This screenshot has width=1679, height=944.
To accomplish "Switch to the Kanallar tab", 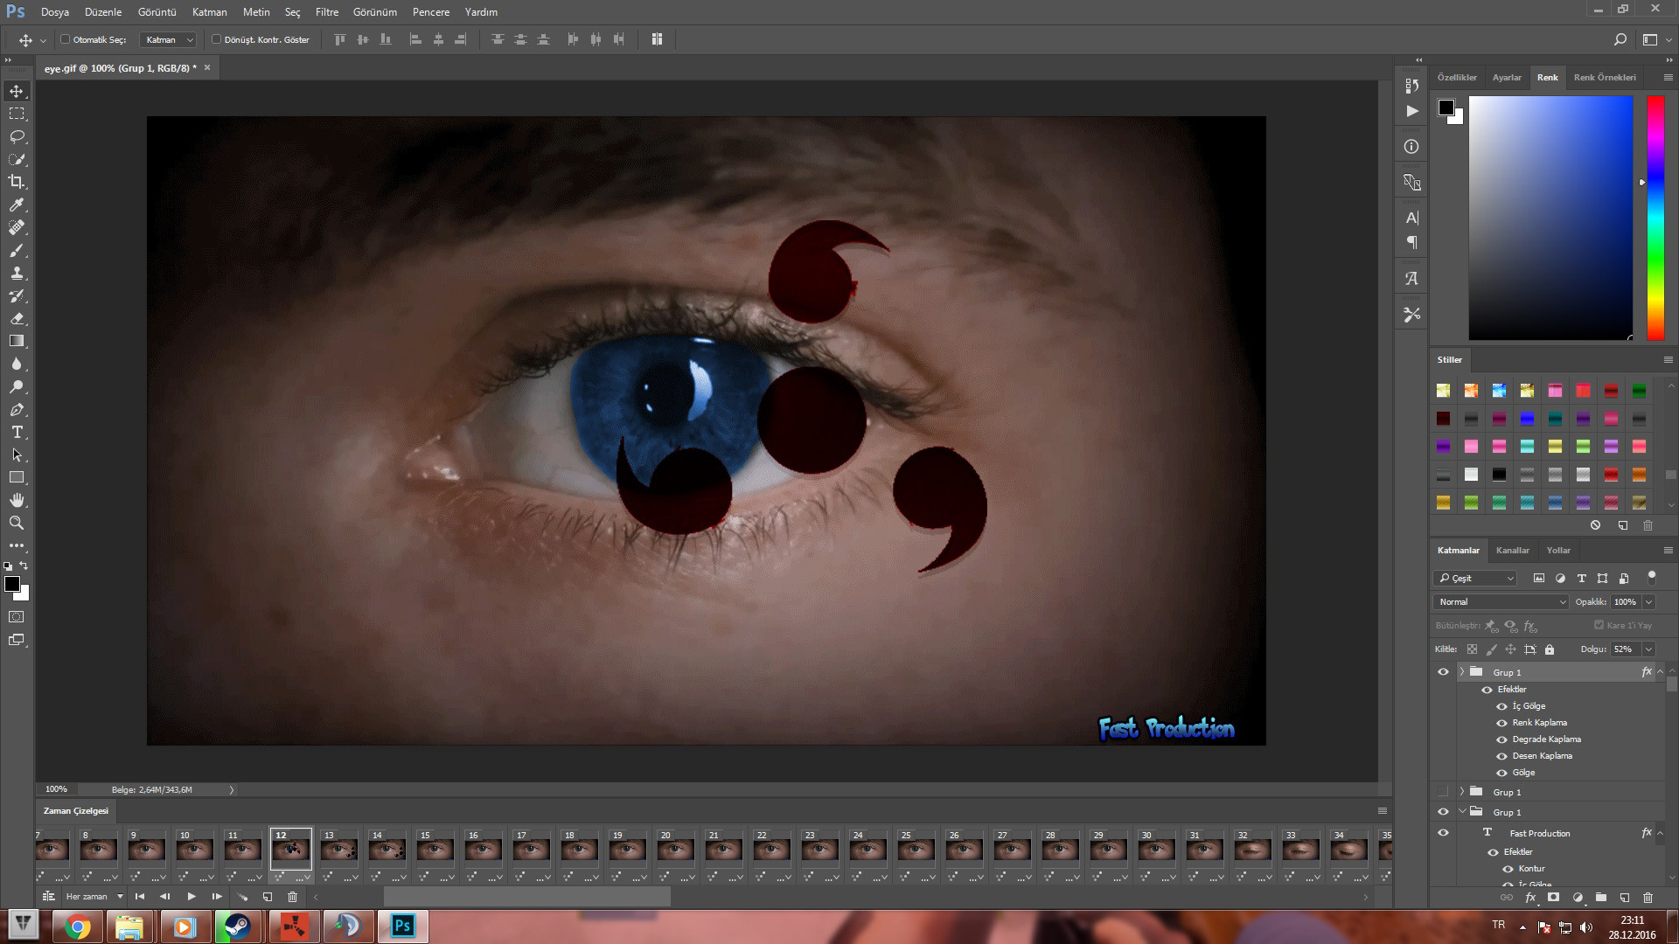I will click(x=1512, y=551).
